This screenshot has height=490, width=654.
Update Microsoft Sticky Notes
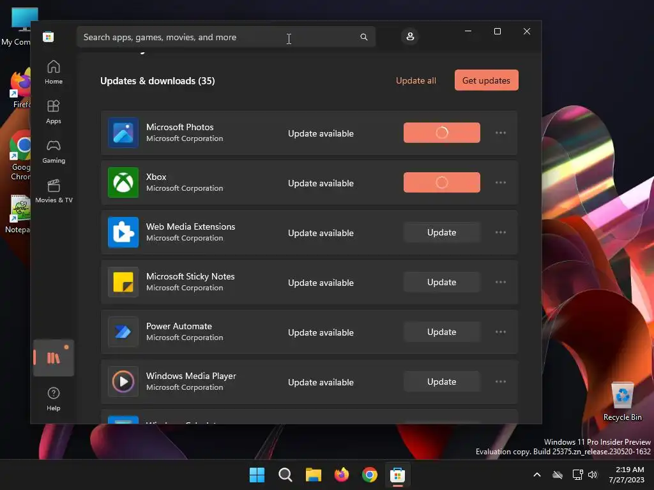point(442,282)
